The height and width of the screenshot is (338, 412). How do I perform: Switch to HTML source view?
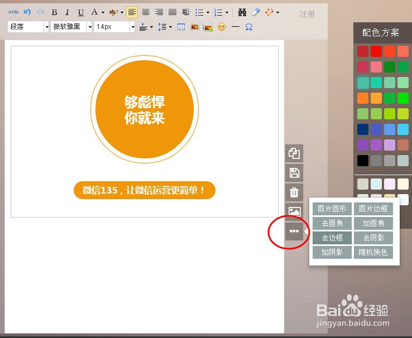13,12
